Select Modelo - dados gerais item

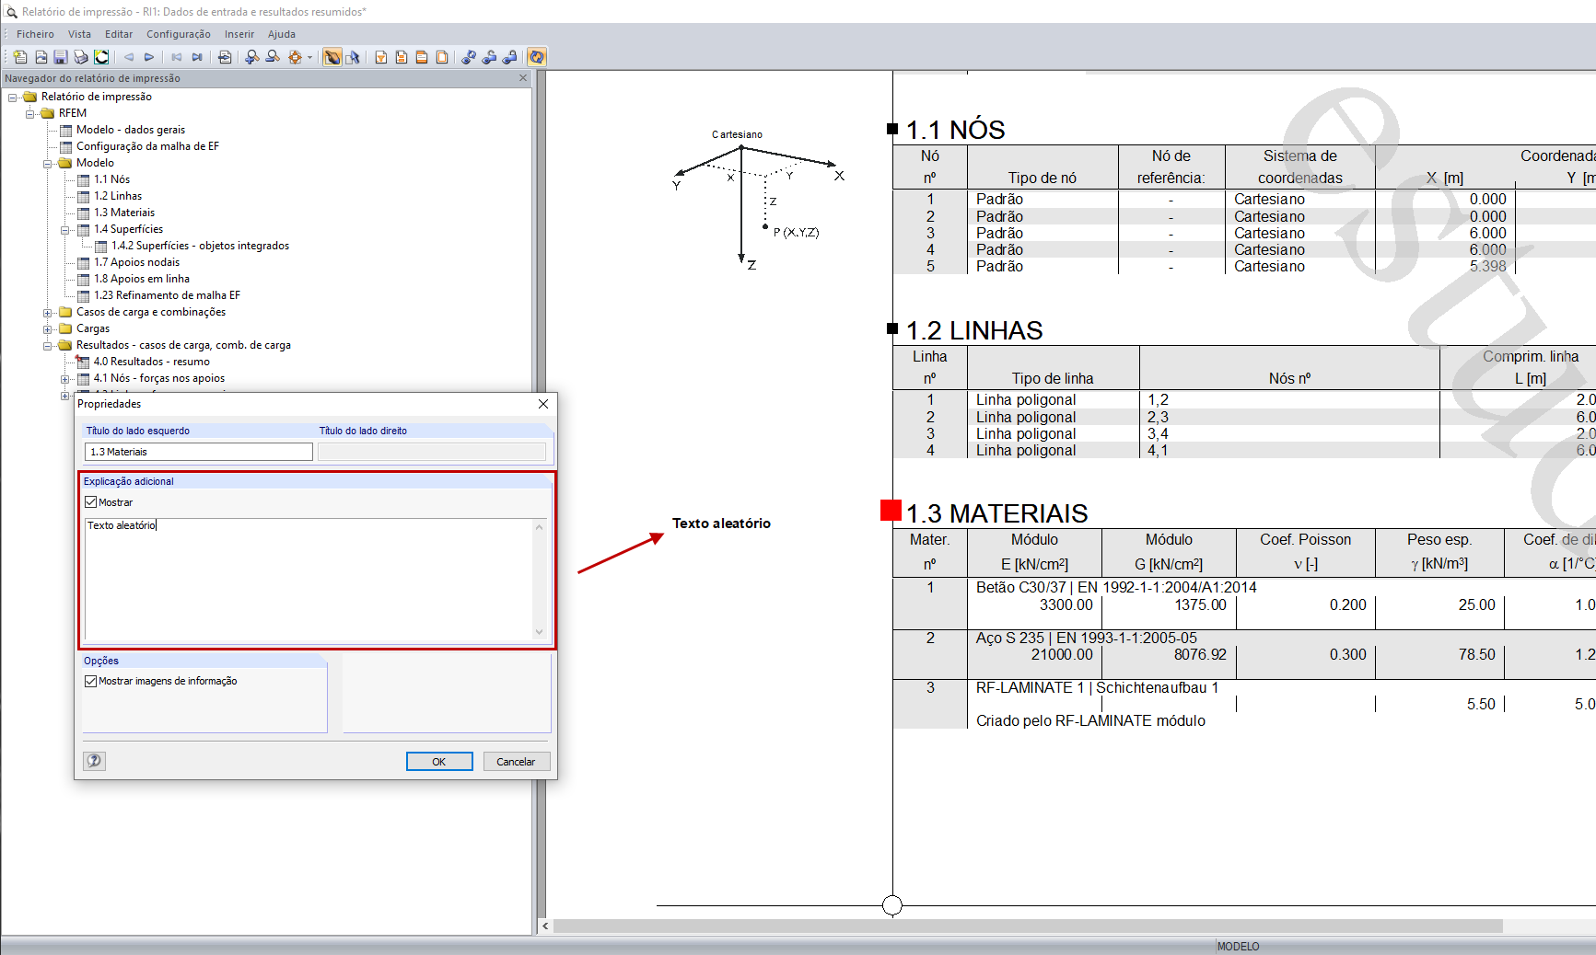tap(131, 130)
